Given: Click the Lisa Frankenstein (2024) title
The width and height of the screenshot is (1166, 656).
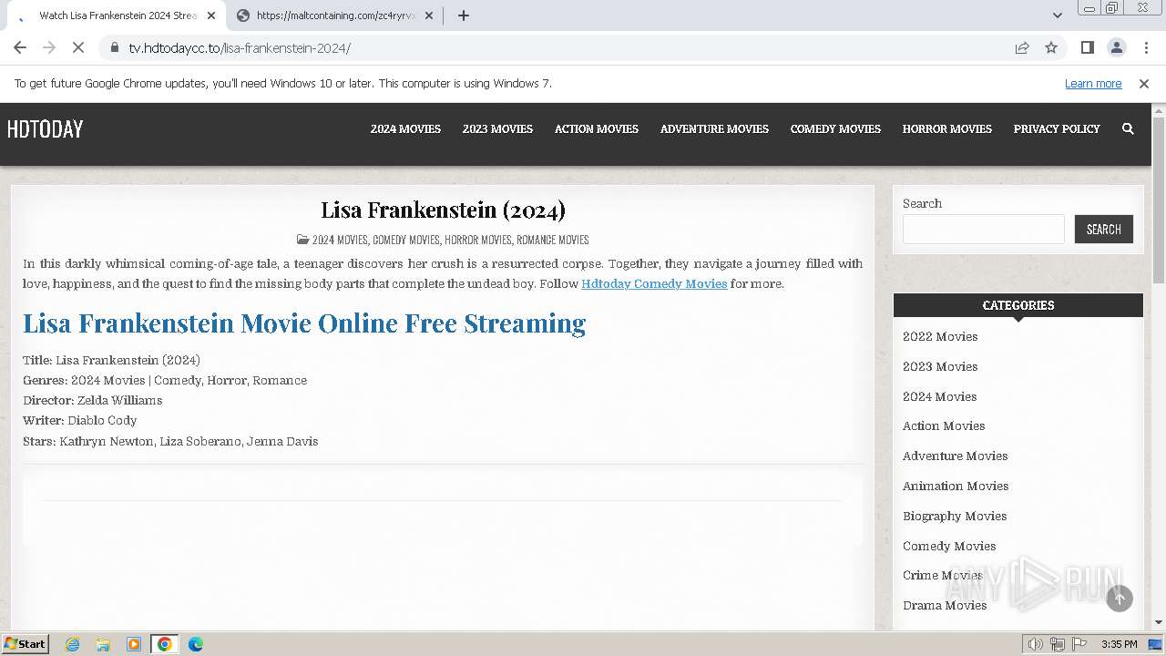Looking at the screenshot, I should [443, 210].
